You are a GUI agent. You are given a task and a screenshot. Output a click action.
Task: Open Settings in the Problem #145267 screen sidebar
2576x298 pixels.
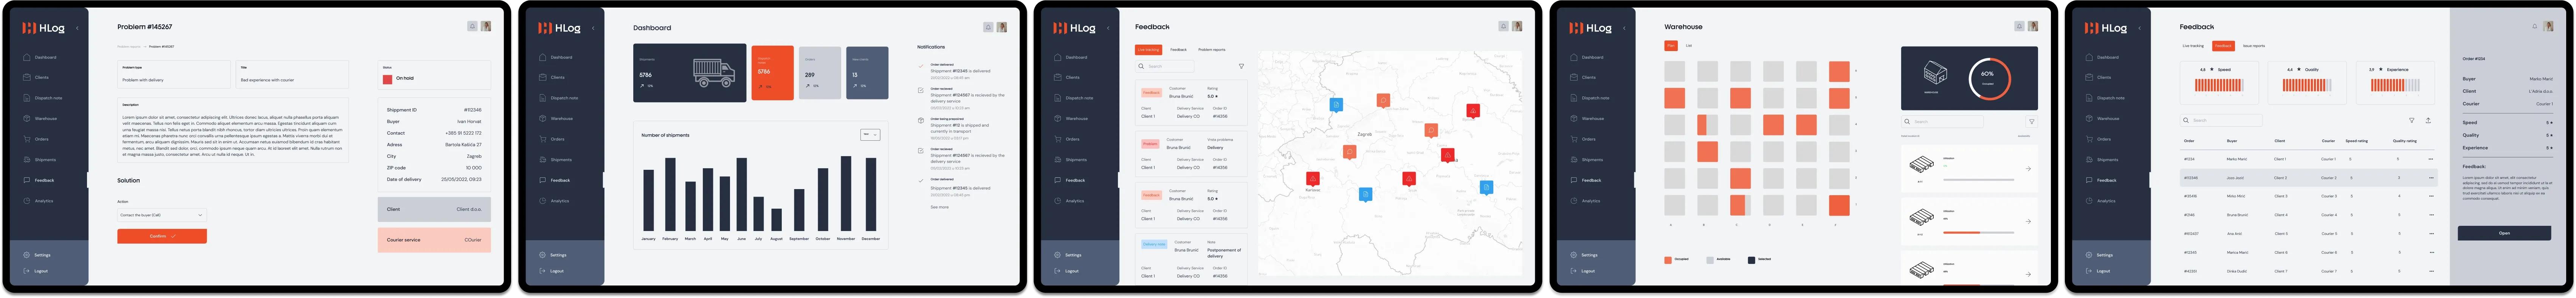click(x=37, y=255)
